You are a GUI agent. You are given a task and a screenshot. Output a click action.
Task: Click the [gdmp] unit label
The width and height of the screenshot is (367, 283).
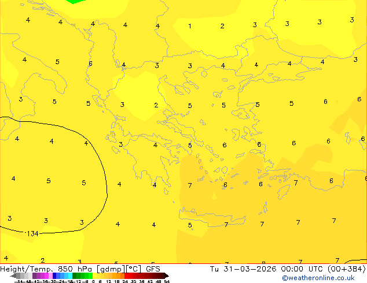click(111, 269)
